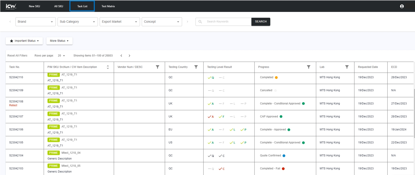
Task: Click the ICW logo in header
Action: (11, 6)
